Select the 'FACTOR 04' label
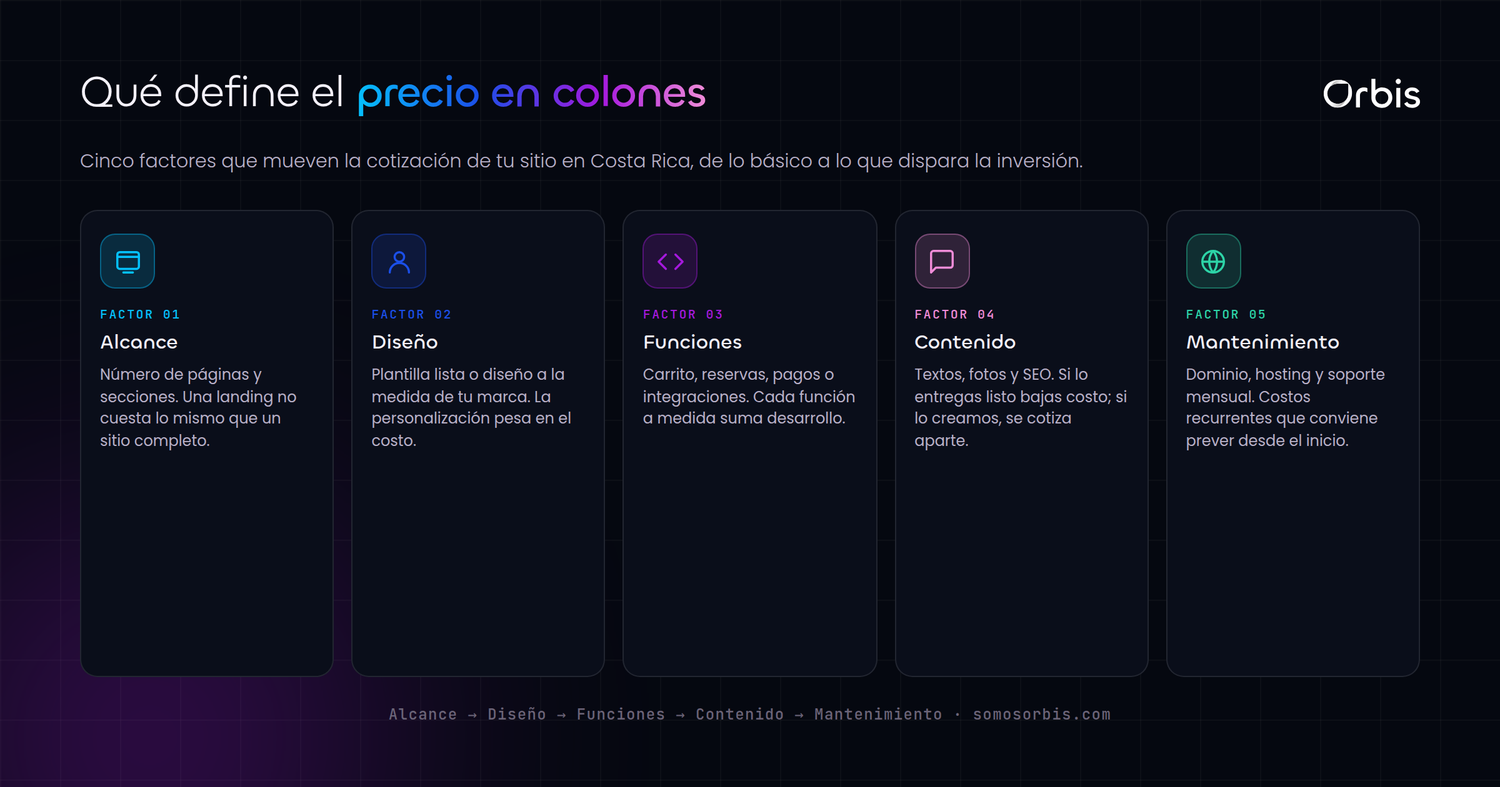The image size is (1500, 787). pos(954,314)
